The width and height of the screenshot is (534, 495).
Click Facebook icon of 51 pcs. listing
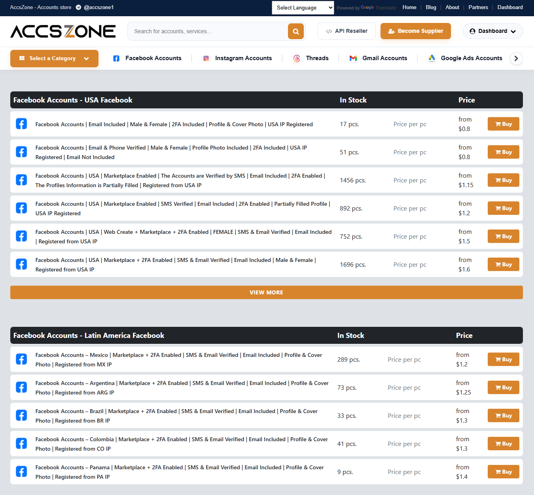tap(21, 152)
